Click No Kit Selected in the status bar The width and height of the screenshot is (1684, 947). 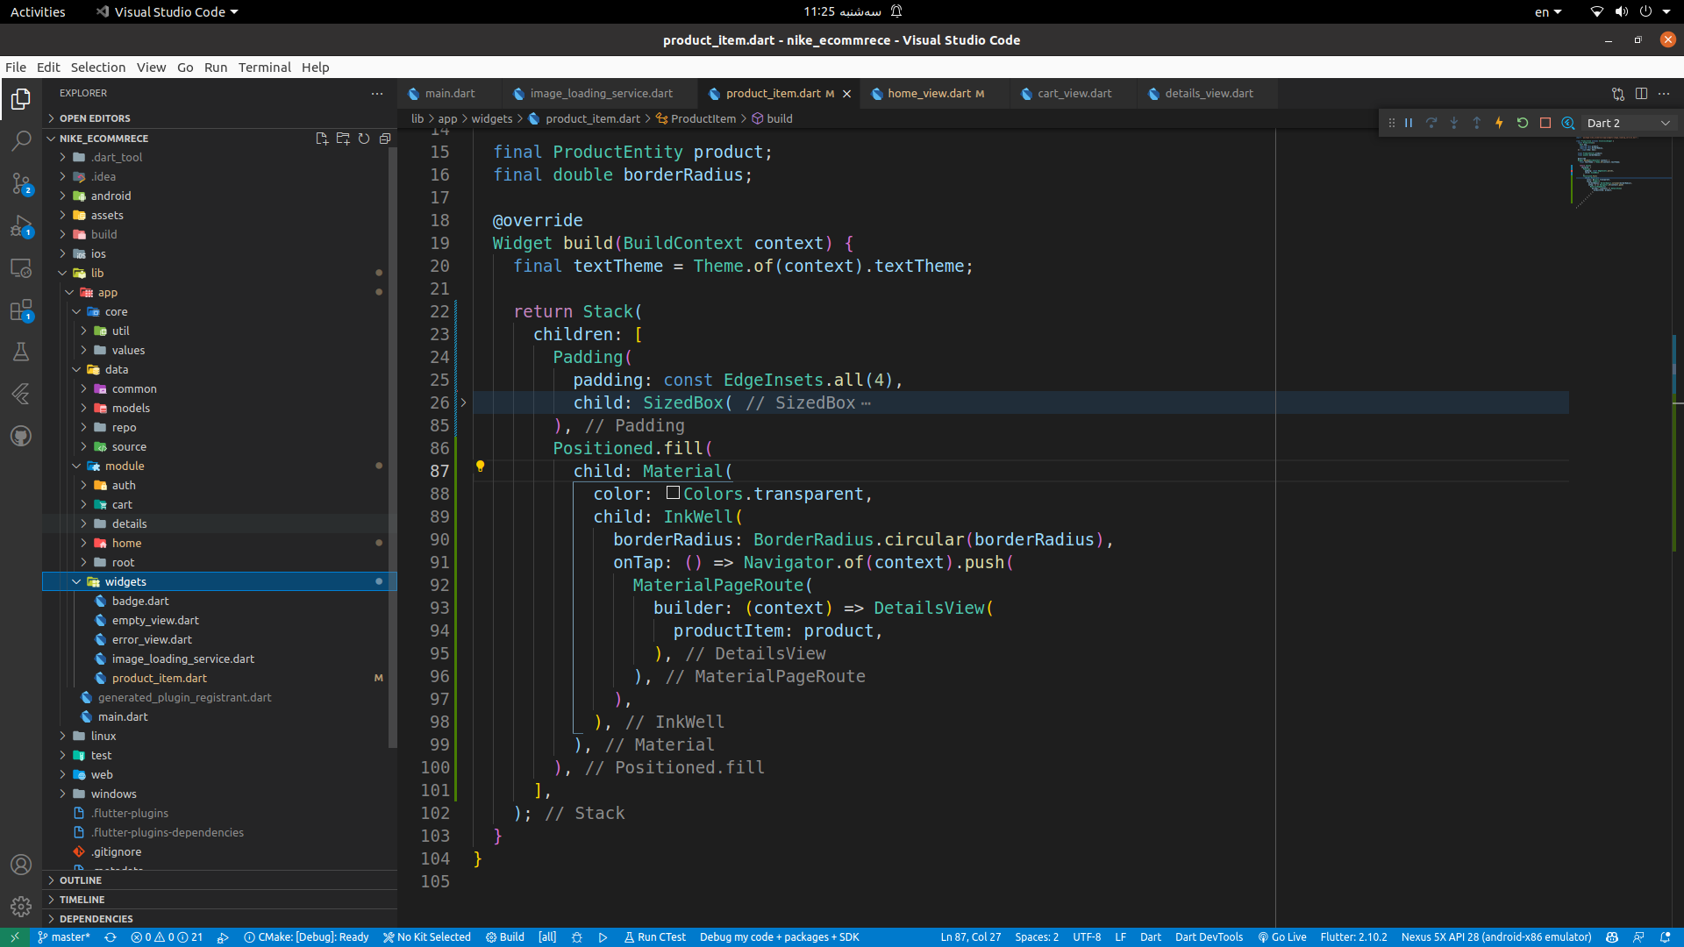(x=427, y=937)
